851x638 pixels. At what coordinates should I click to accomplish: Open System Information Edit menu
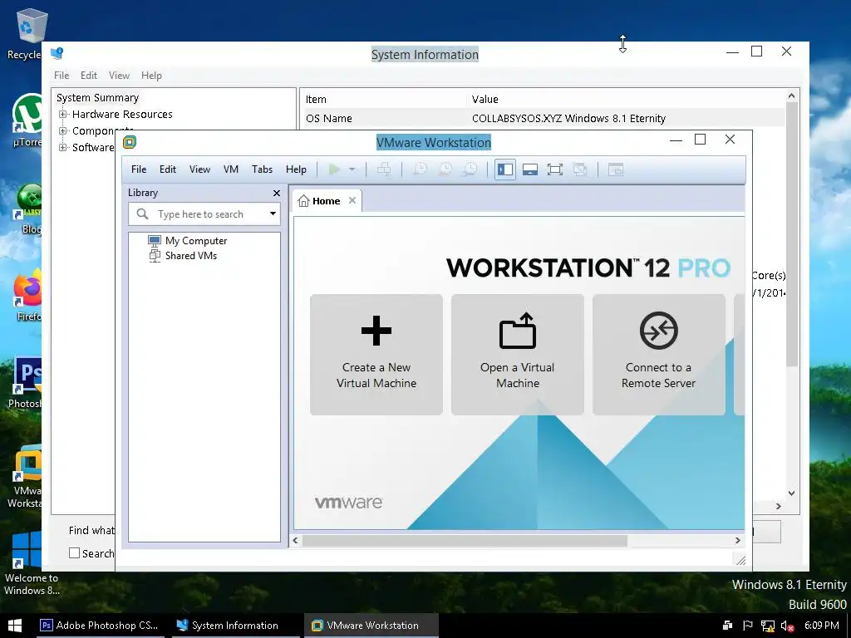(x=88, y=76)
